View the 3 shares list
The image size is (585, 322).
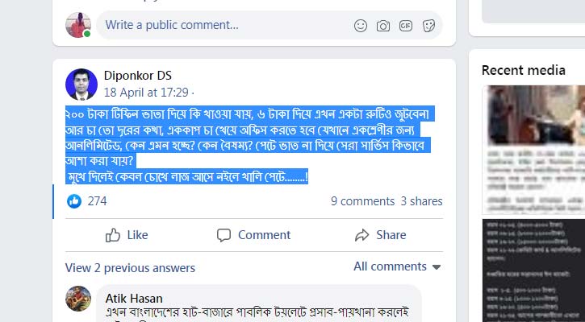(x=421, y=201)
